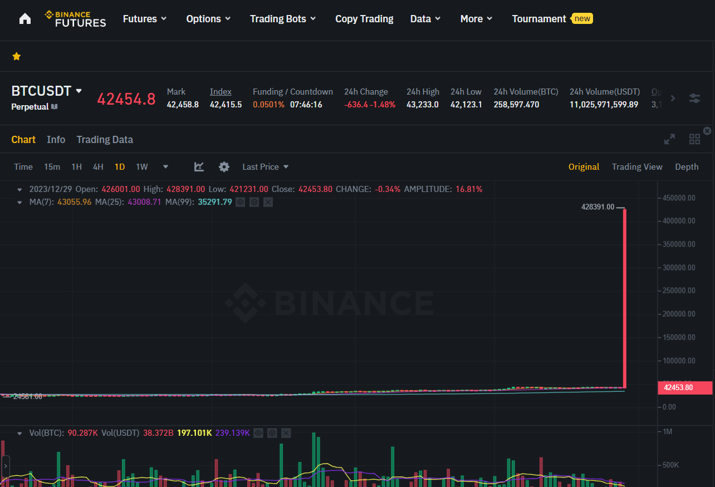Remove the MA indicator with the X icon
This screenshot has height=487, width=715.
click(x=268, y=201)
